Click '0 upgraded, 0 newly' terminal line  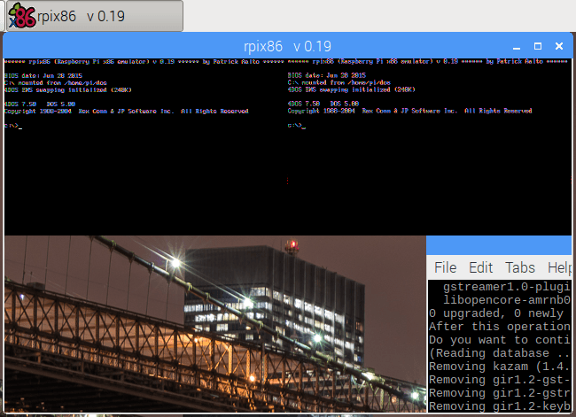496,313
